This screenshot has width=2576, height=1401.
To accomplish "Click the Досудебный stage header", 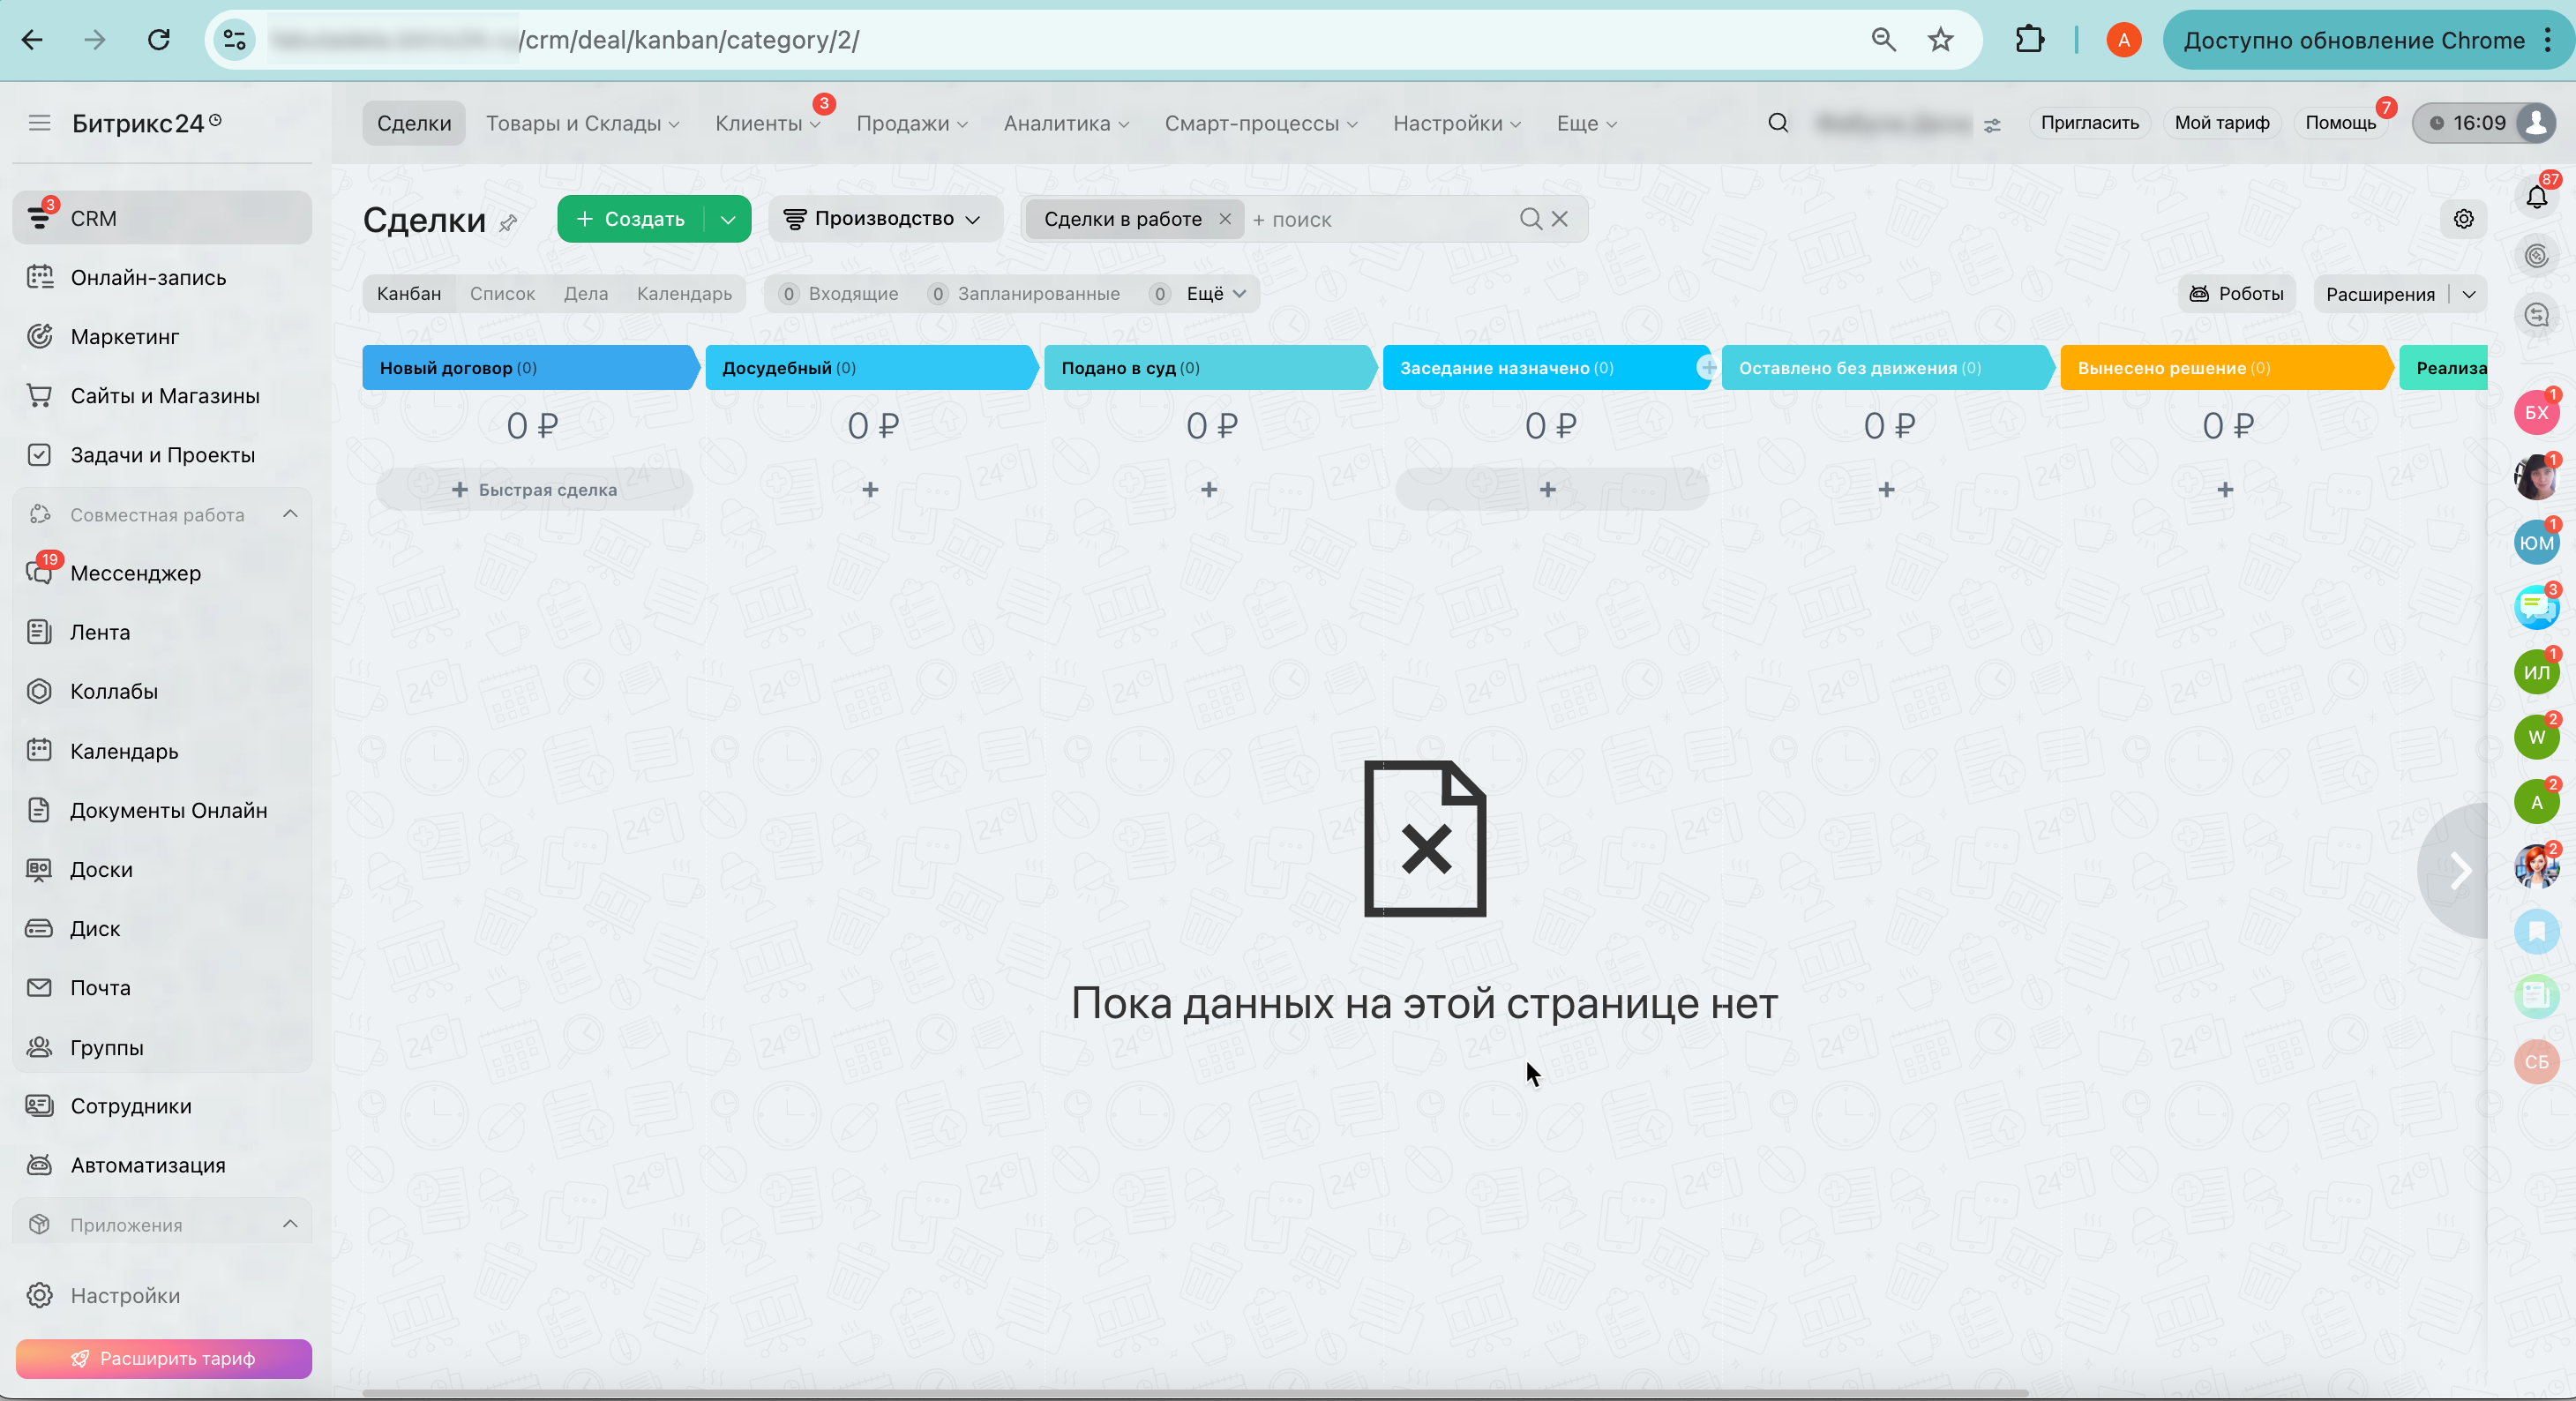I will [x=872, y=368].
